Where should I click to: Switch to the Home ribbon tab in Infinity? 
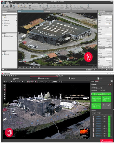(x=7, y=3)
